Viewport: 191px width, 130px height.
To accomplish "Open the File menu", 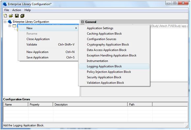I will coord(7,10).
